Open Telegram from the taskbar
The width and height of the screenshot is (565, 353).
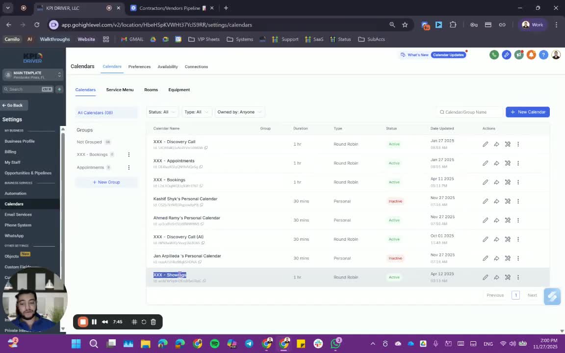click(x=249, y=344)
